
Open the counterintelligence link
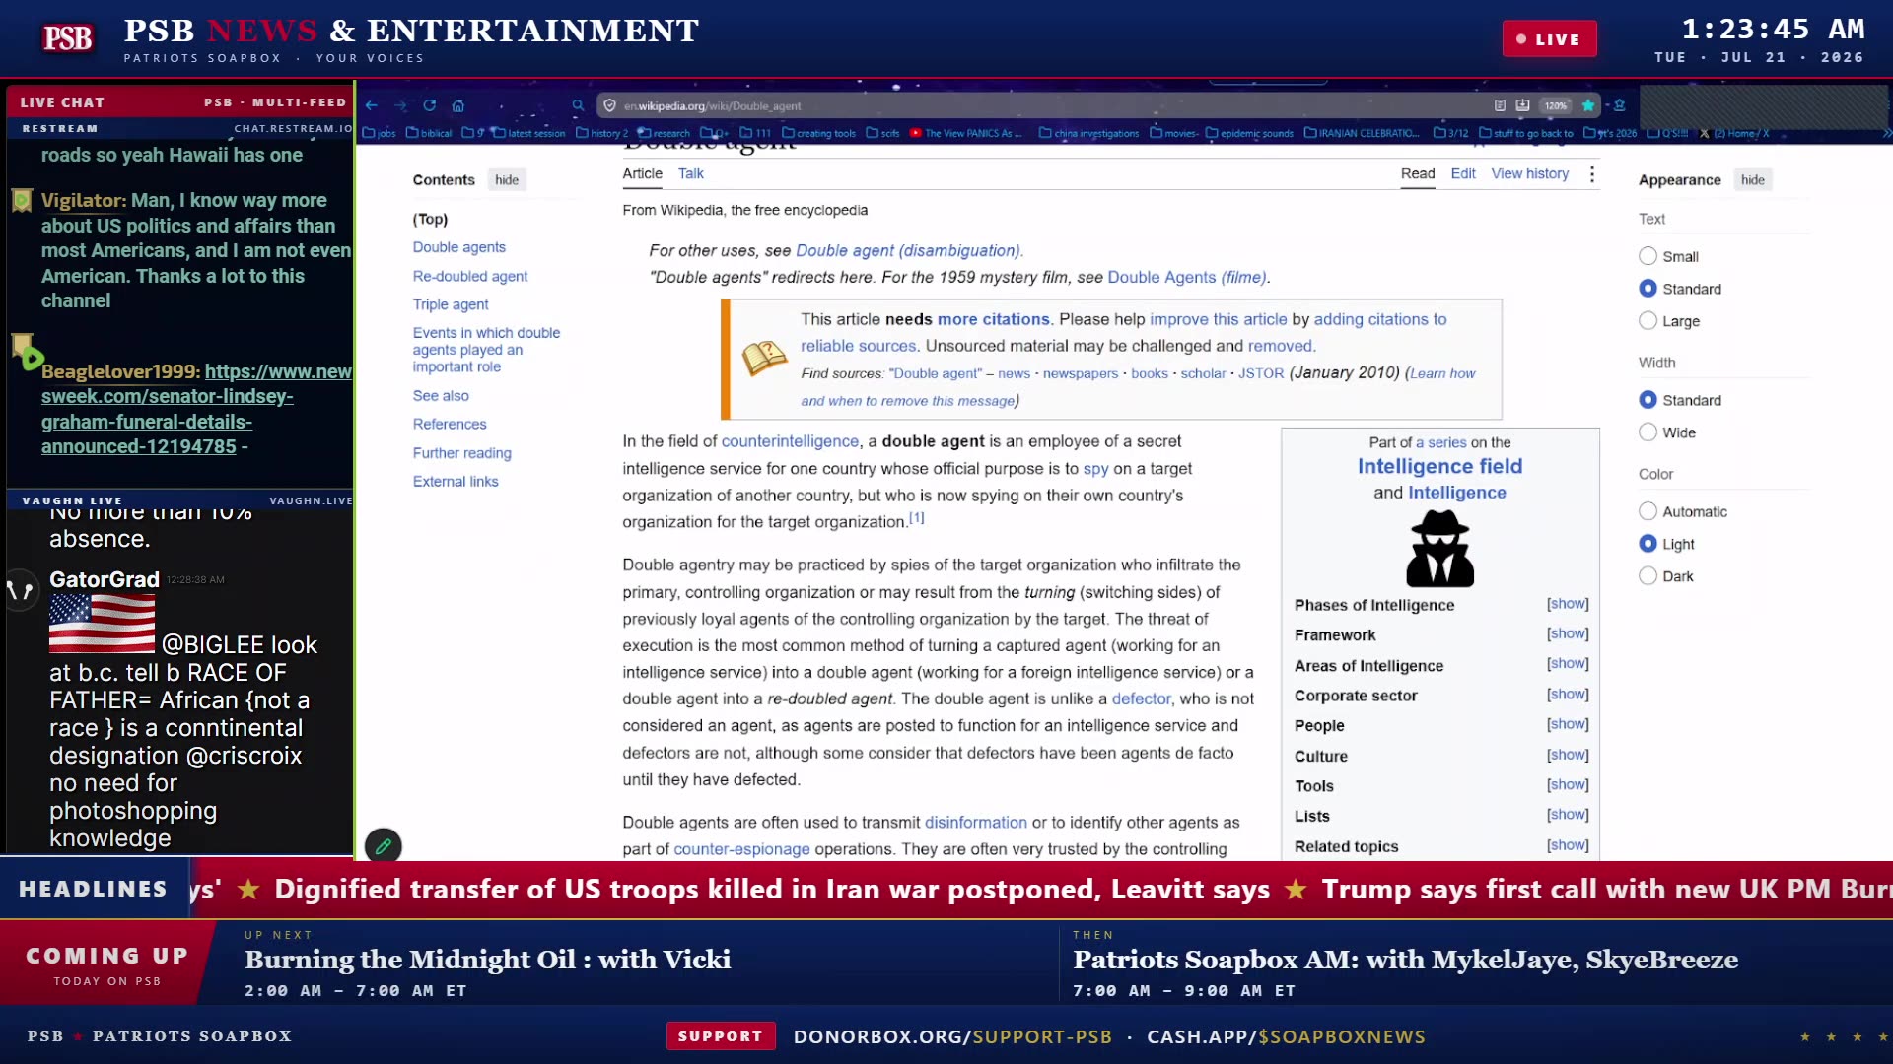[790, 441]
